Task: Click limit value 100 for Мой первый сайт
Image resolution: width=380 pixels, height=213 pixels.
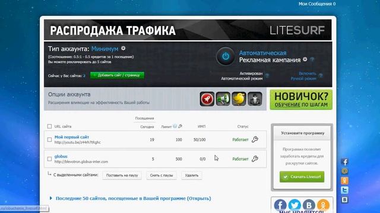Action: click(179, 140)
